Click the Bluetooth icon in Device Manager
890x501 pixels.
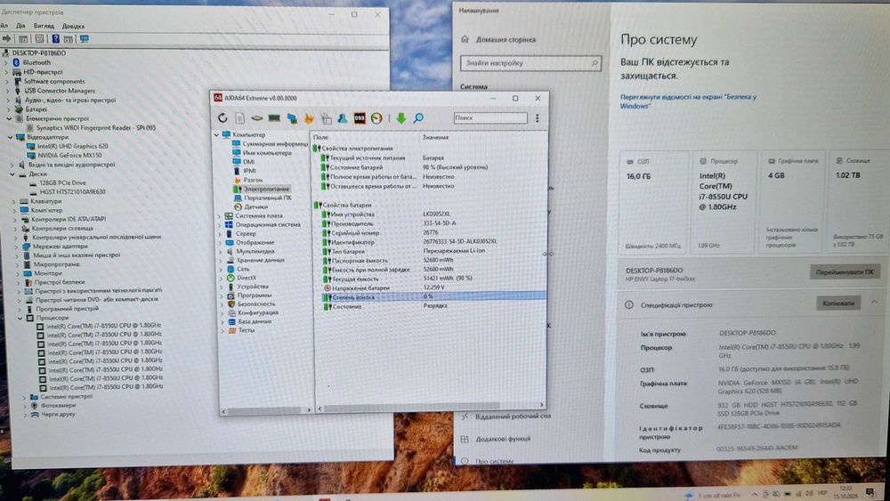pos(16,62)
